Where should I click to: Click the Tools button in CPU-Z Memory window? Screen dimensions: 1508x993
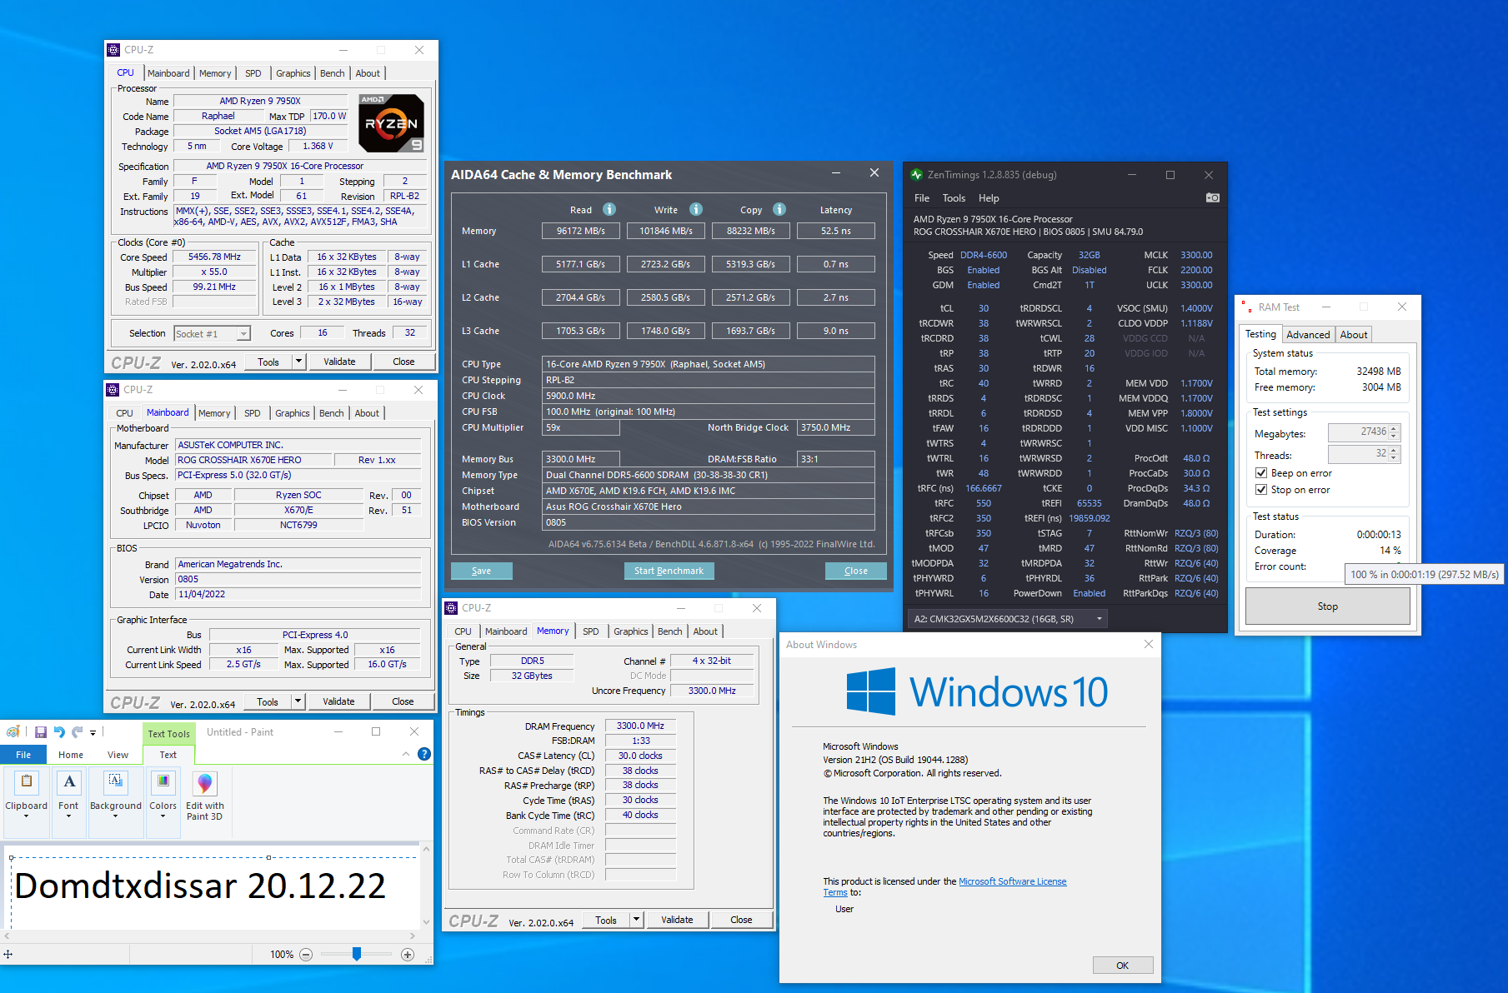point(606,920)
